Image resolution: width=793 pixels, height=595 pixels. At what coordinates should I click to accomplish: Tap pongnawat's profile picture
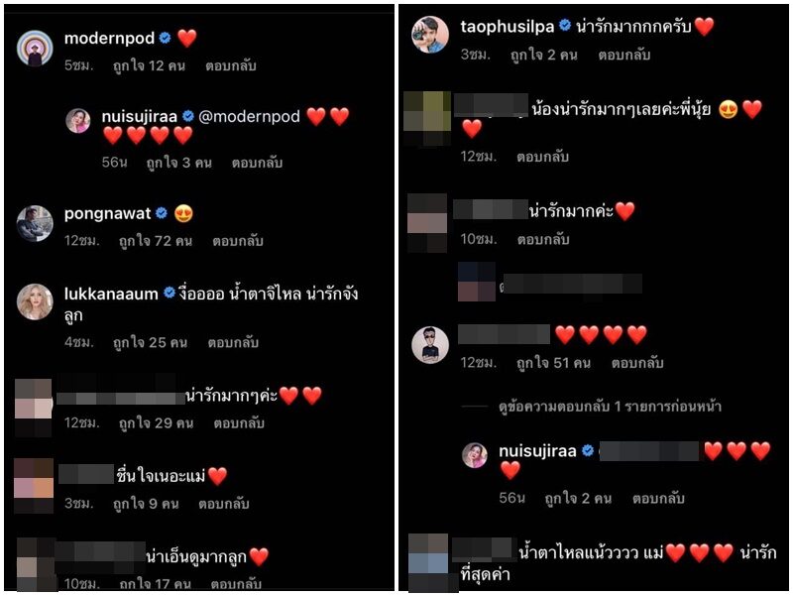[35, 224]
